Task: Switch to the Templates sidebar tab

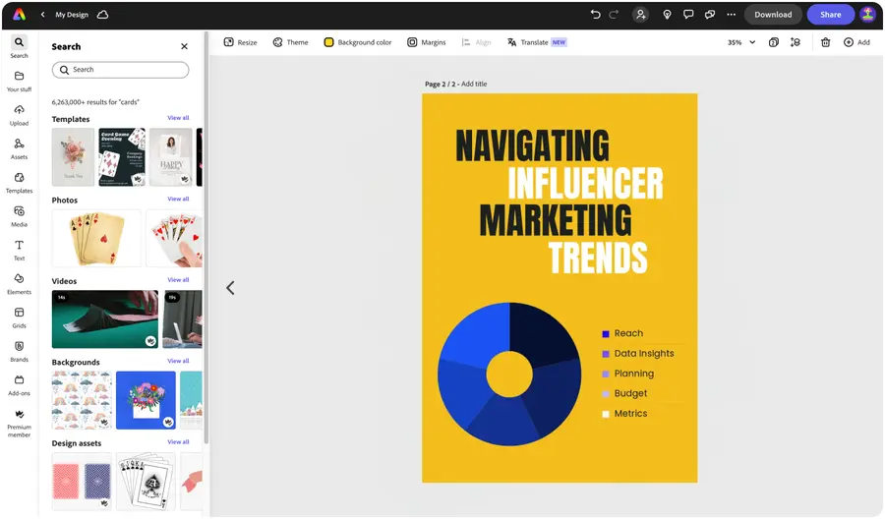Action: (19, 182)
